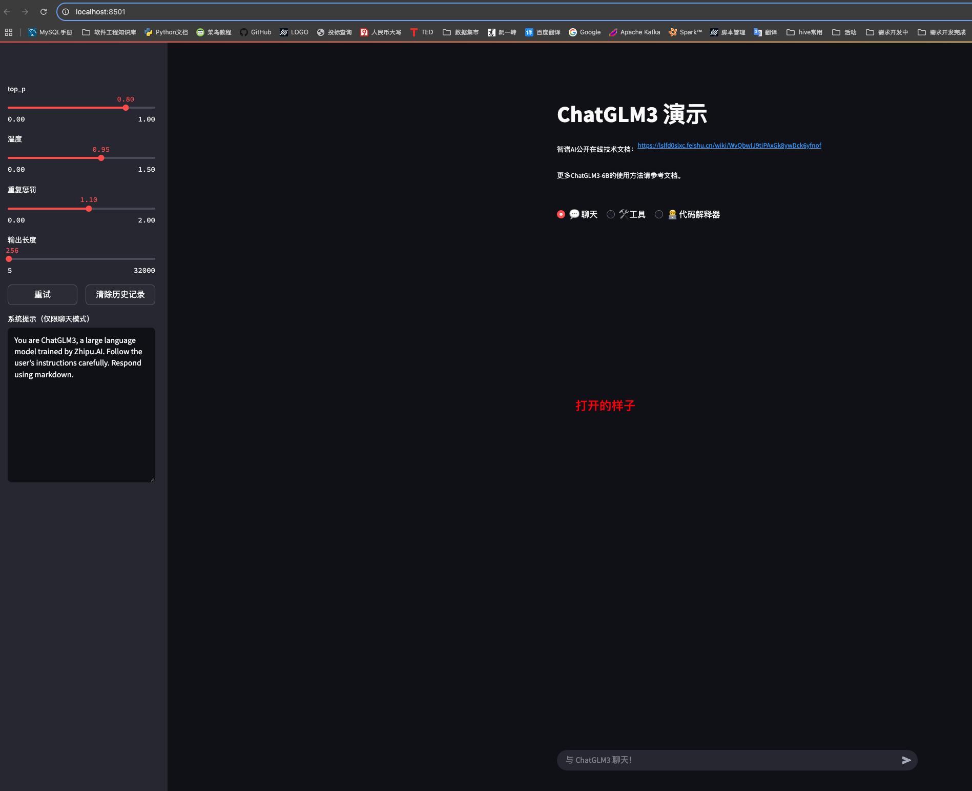Select the 聊天 radio option
This screenshot has width=972, height=791.
click(577, 214)
